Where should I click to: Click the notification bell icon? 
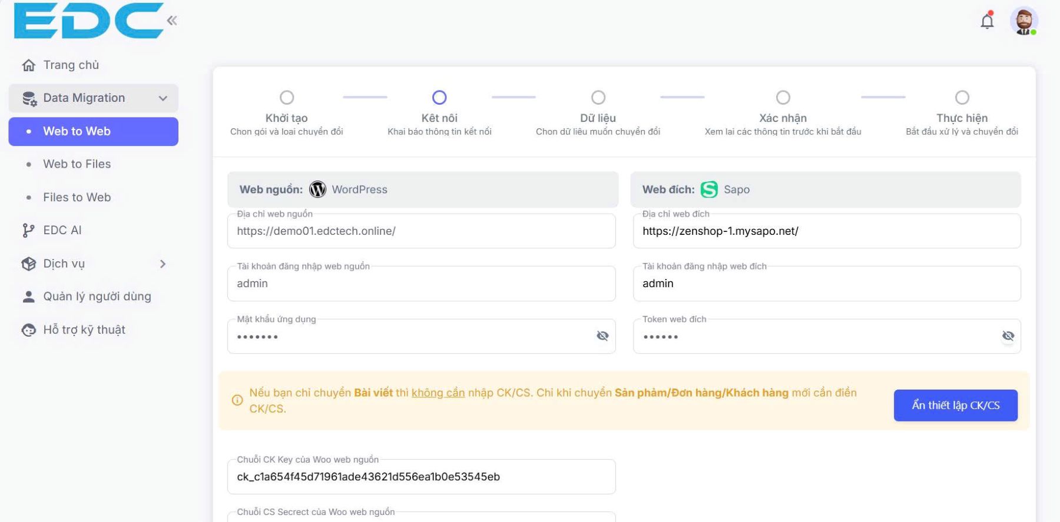[987, 22]
